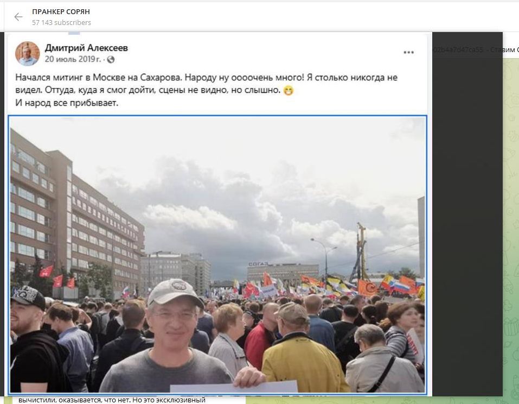The image size is (519, 404).
Task: Click the dark overlay area beside the screenshot
Action: tap(466, 217)
